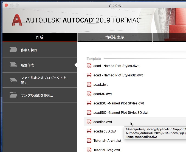Select the highlighted acadiso.dwt template name
The width and height of the screenshot is (186, 152).
103,122
